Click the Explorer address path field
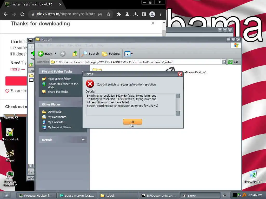 point(136,62)
